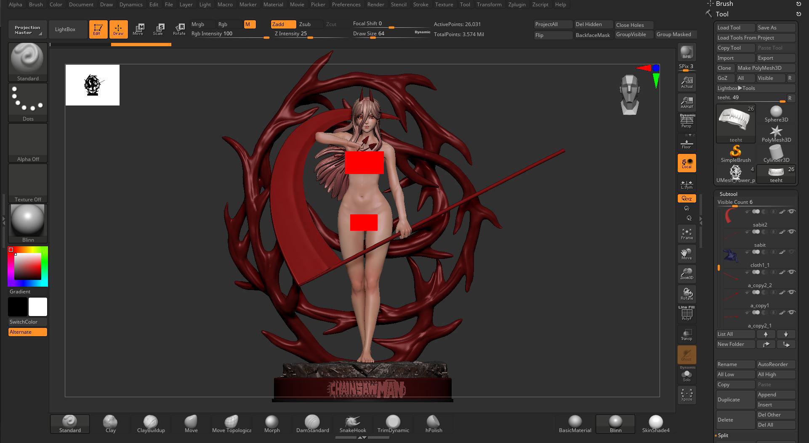Toggle XYZ rotation mode
The width and height of the screenshot is (809, 443).
tap(687, 198)
